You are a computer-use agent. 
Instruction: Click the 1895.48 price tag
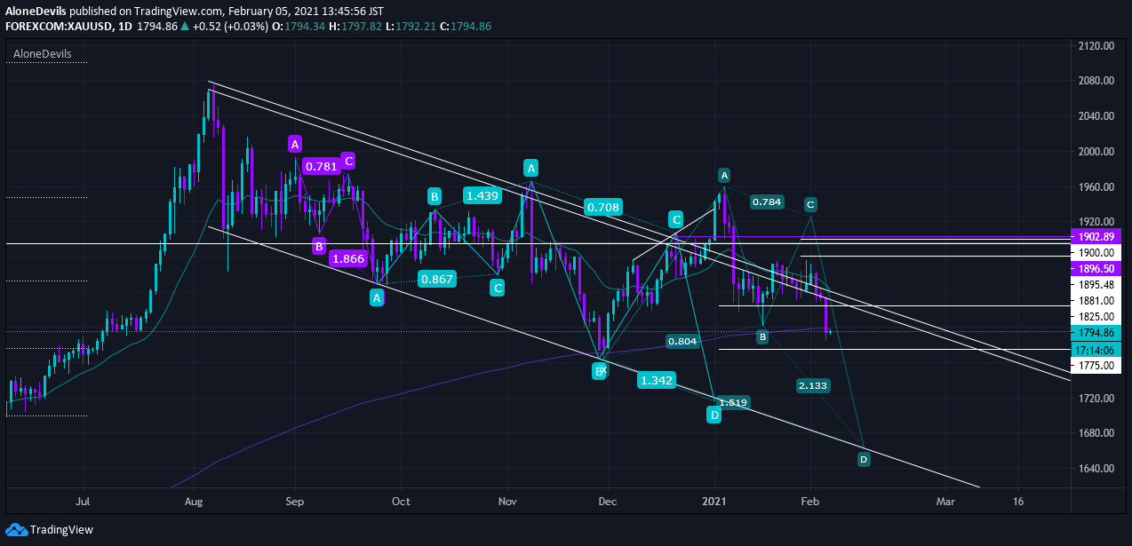click(1096, 284)
